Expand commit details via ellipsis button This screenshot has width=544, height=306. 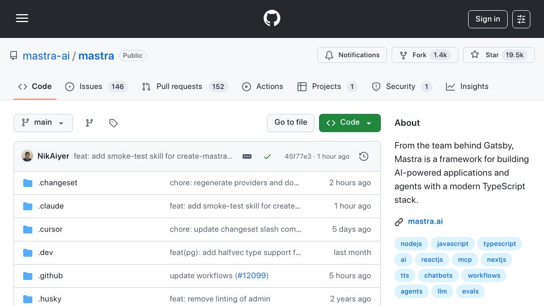(247, 156)
